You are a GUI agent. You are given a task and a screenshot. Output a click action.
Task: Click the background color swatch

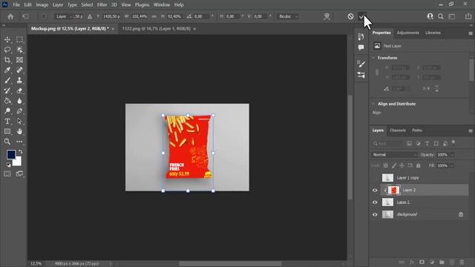(x=17, y=162)
